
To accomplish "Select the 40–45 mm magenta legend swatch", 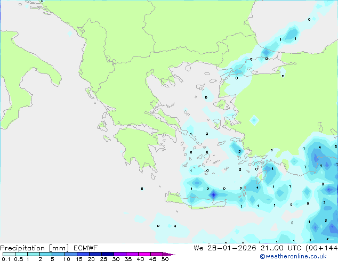I will tap(144, 254).
